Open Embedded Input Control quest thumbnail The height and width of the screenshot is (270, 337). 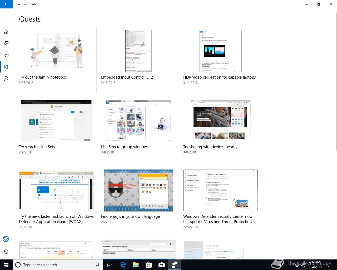pos(138,51)
